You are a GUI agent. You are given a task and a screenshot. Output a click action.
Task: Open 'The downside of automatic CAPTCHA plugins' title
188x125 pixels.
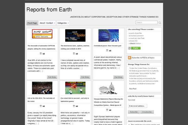coord(41,47)
